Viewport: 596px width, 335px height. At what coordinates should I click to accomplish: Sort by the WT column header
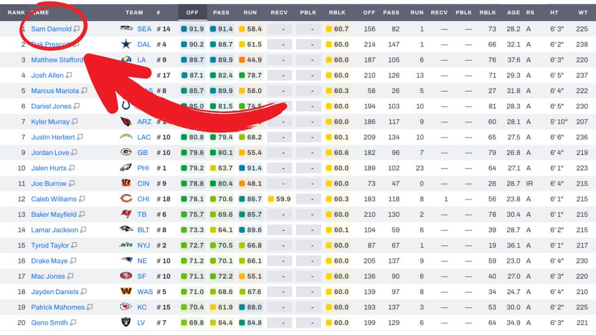tap(583, 12)
